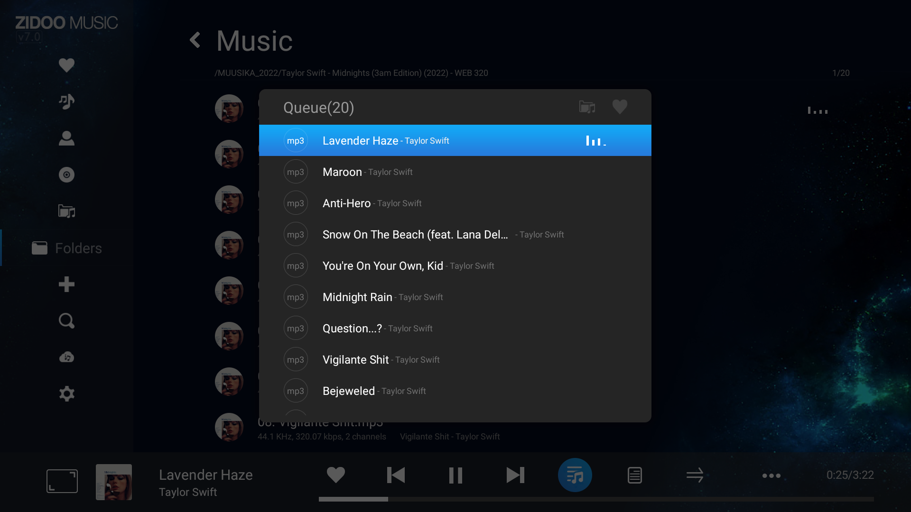Click mp3 badge next to Bejeweled
Screen dimensions: 911x512
click(296, 391)
